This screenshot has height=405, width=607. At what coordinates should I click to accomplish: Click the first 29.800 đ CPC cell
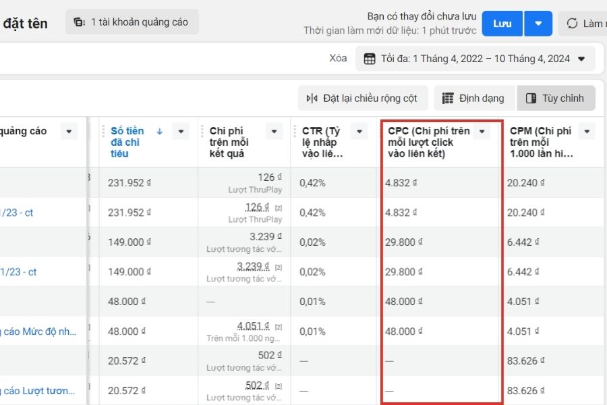click(404, 242)
